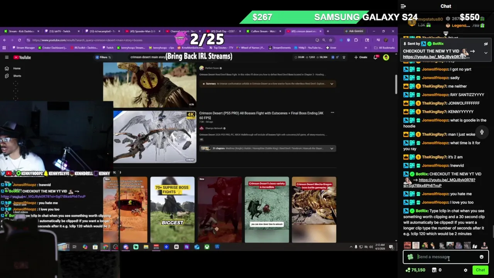Open the YouTube Filters button

coord(103,57)
